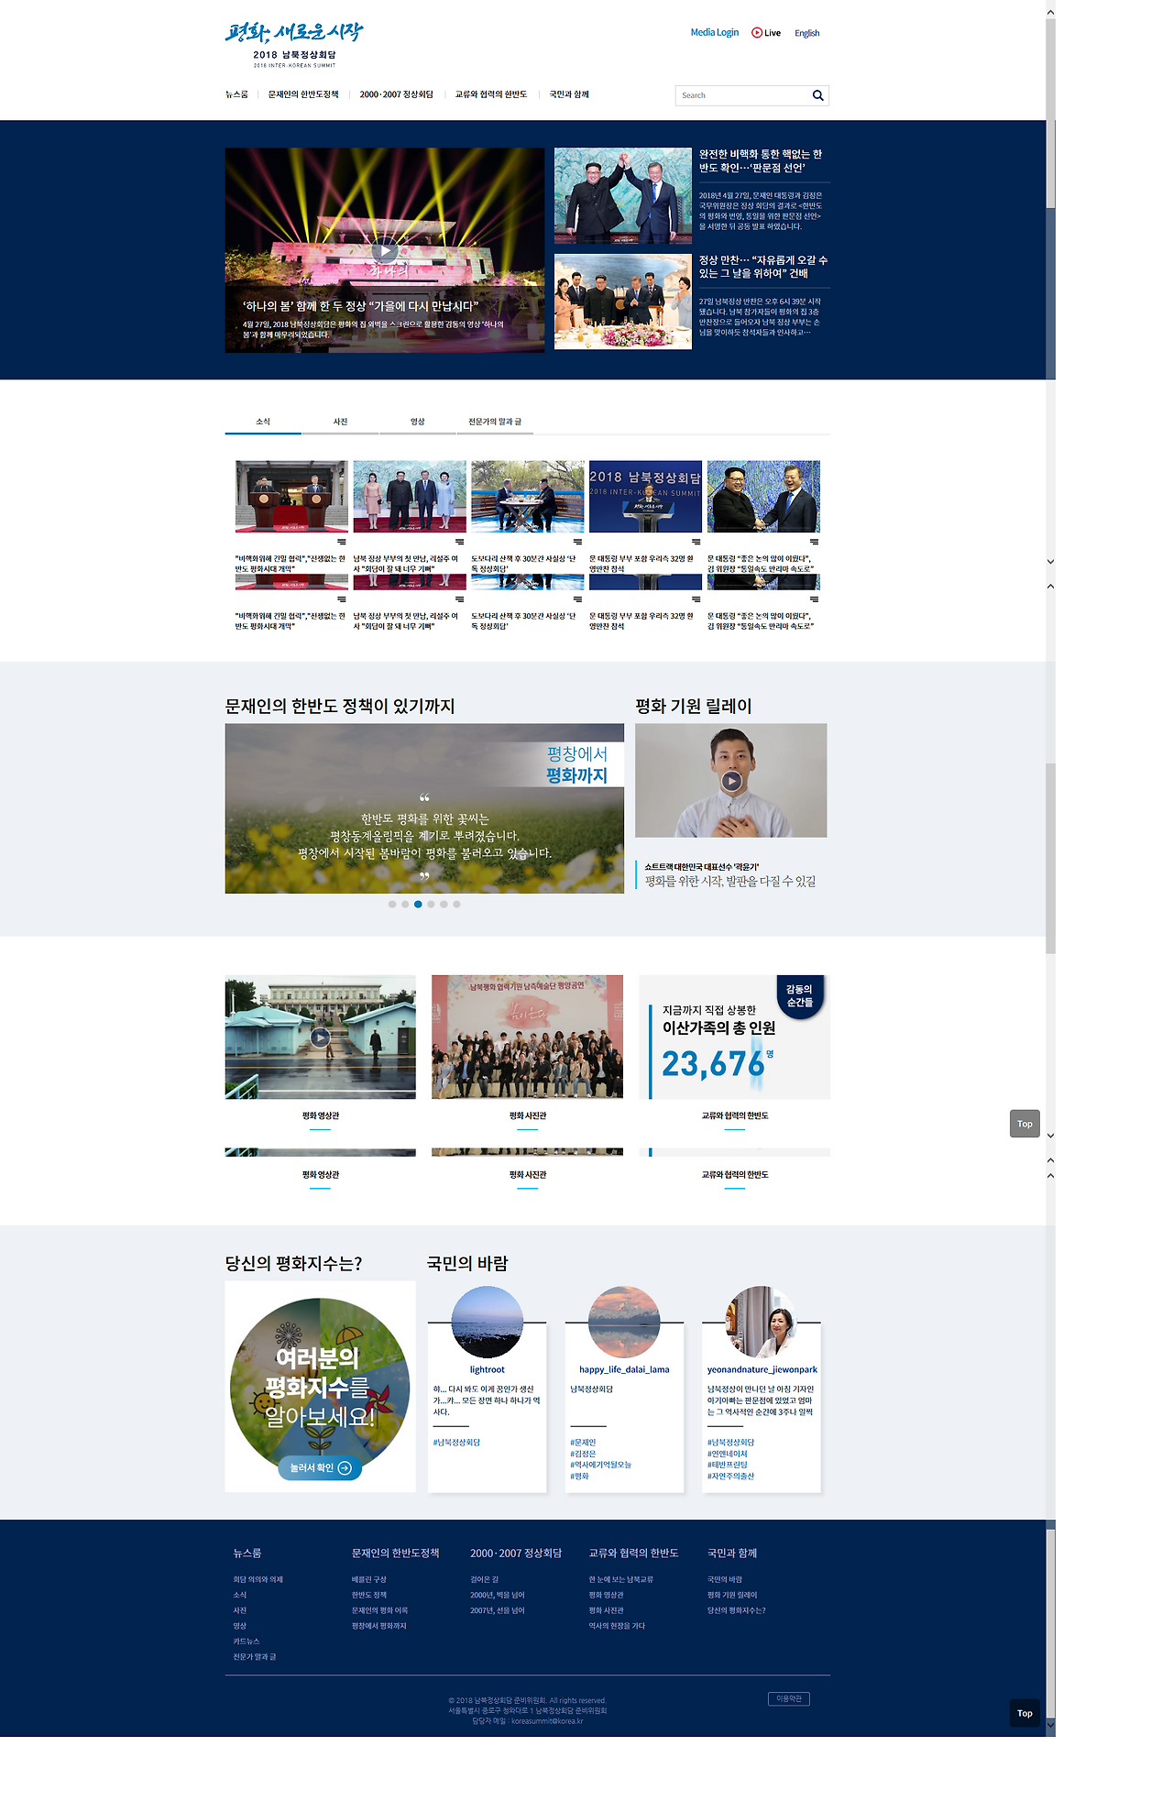Open the 이산가족 23,676 stat card
The height and width of the screenshot is (1801, 1173).
tap(735, 1037)
